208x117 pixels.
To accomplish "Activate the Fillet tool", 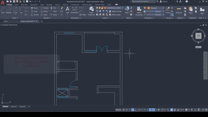I will pyautogui.click(x=54, y=11).
